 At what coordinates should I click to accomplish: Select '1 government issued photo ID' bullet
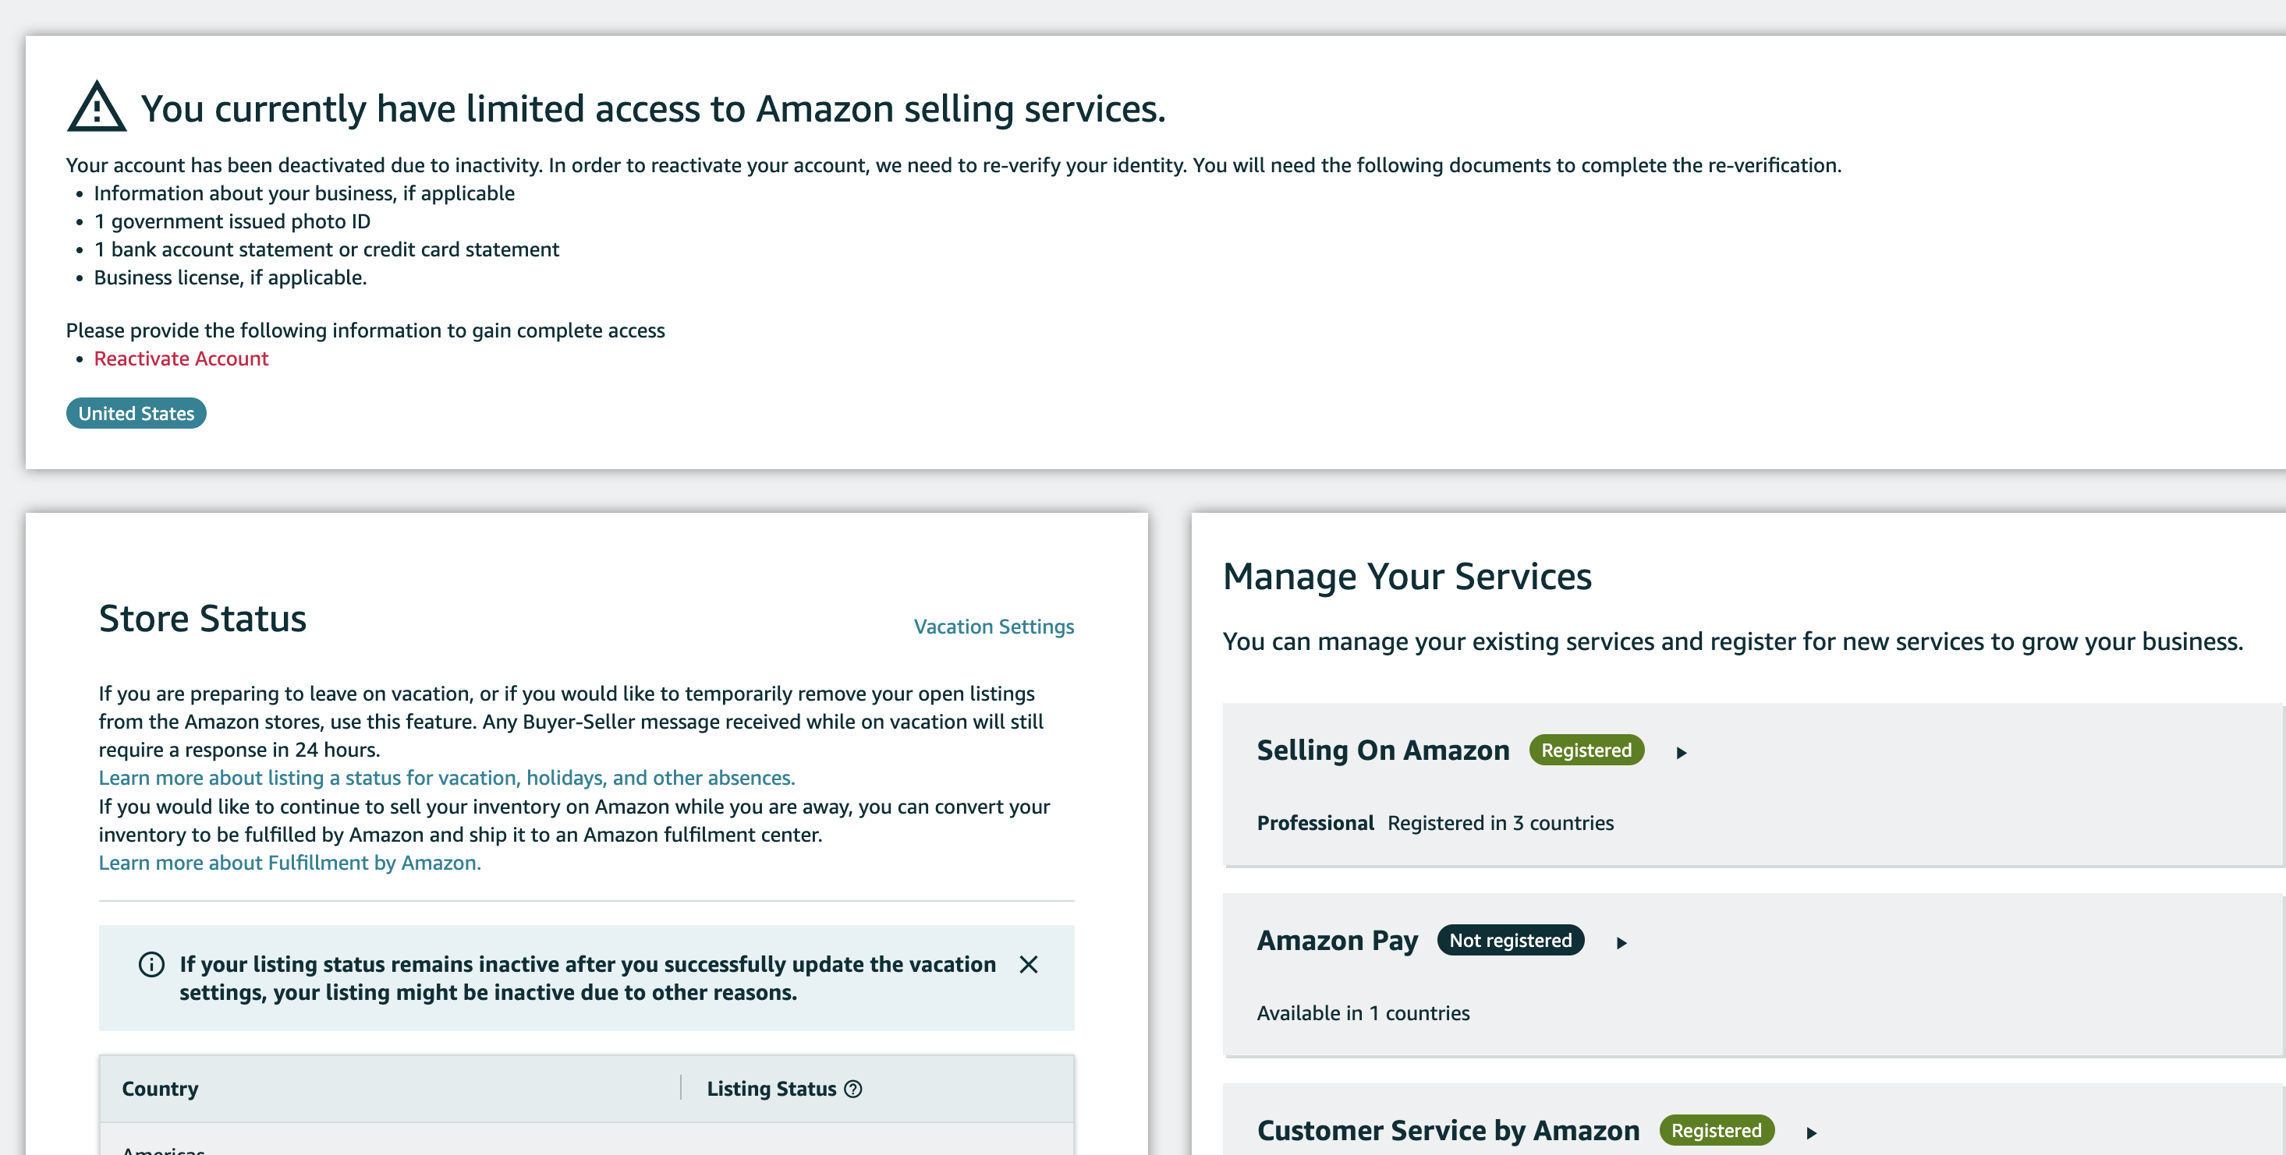pos(232,221)
